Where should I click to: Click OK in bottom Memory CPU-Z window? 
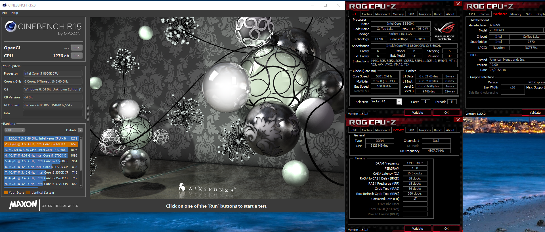click(447, 229)
